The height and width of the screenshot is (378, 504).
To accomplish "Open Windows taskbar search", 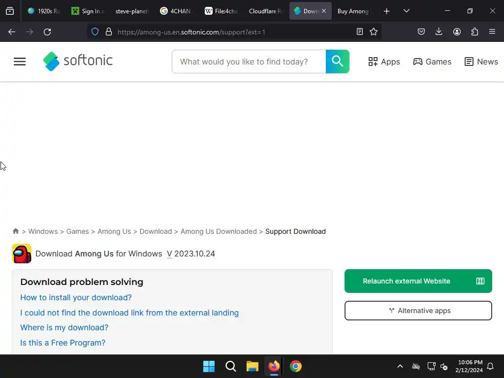I will (230, 366).
